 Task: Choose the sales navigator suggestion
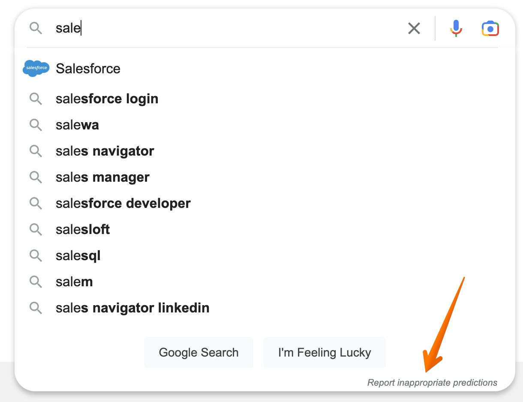point(105,151)
